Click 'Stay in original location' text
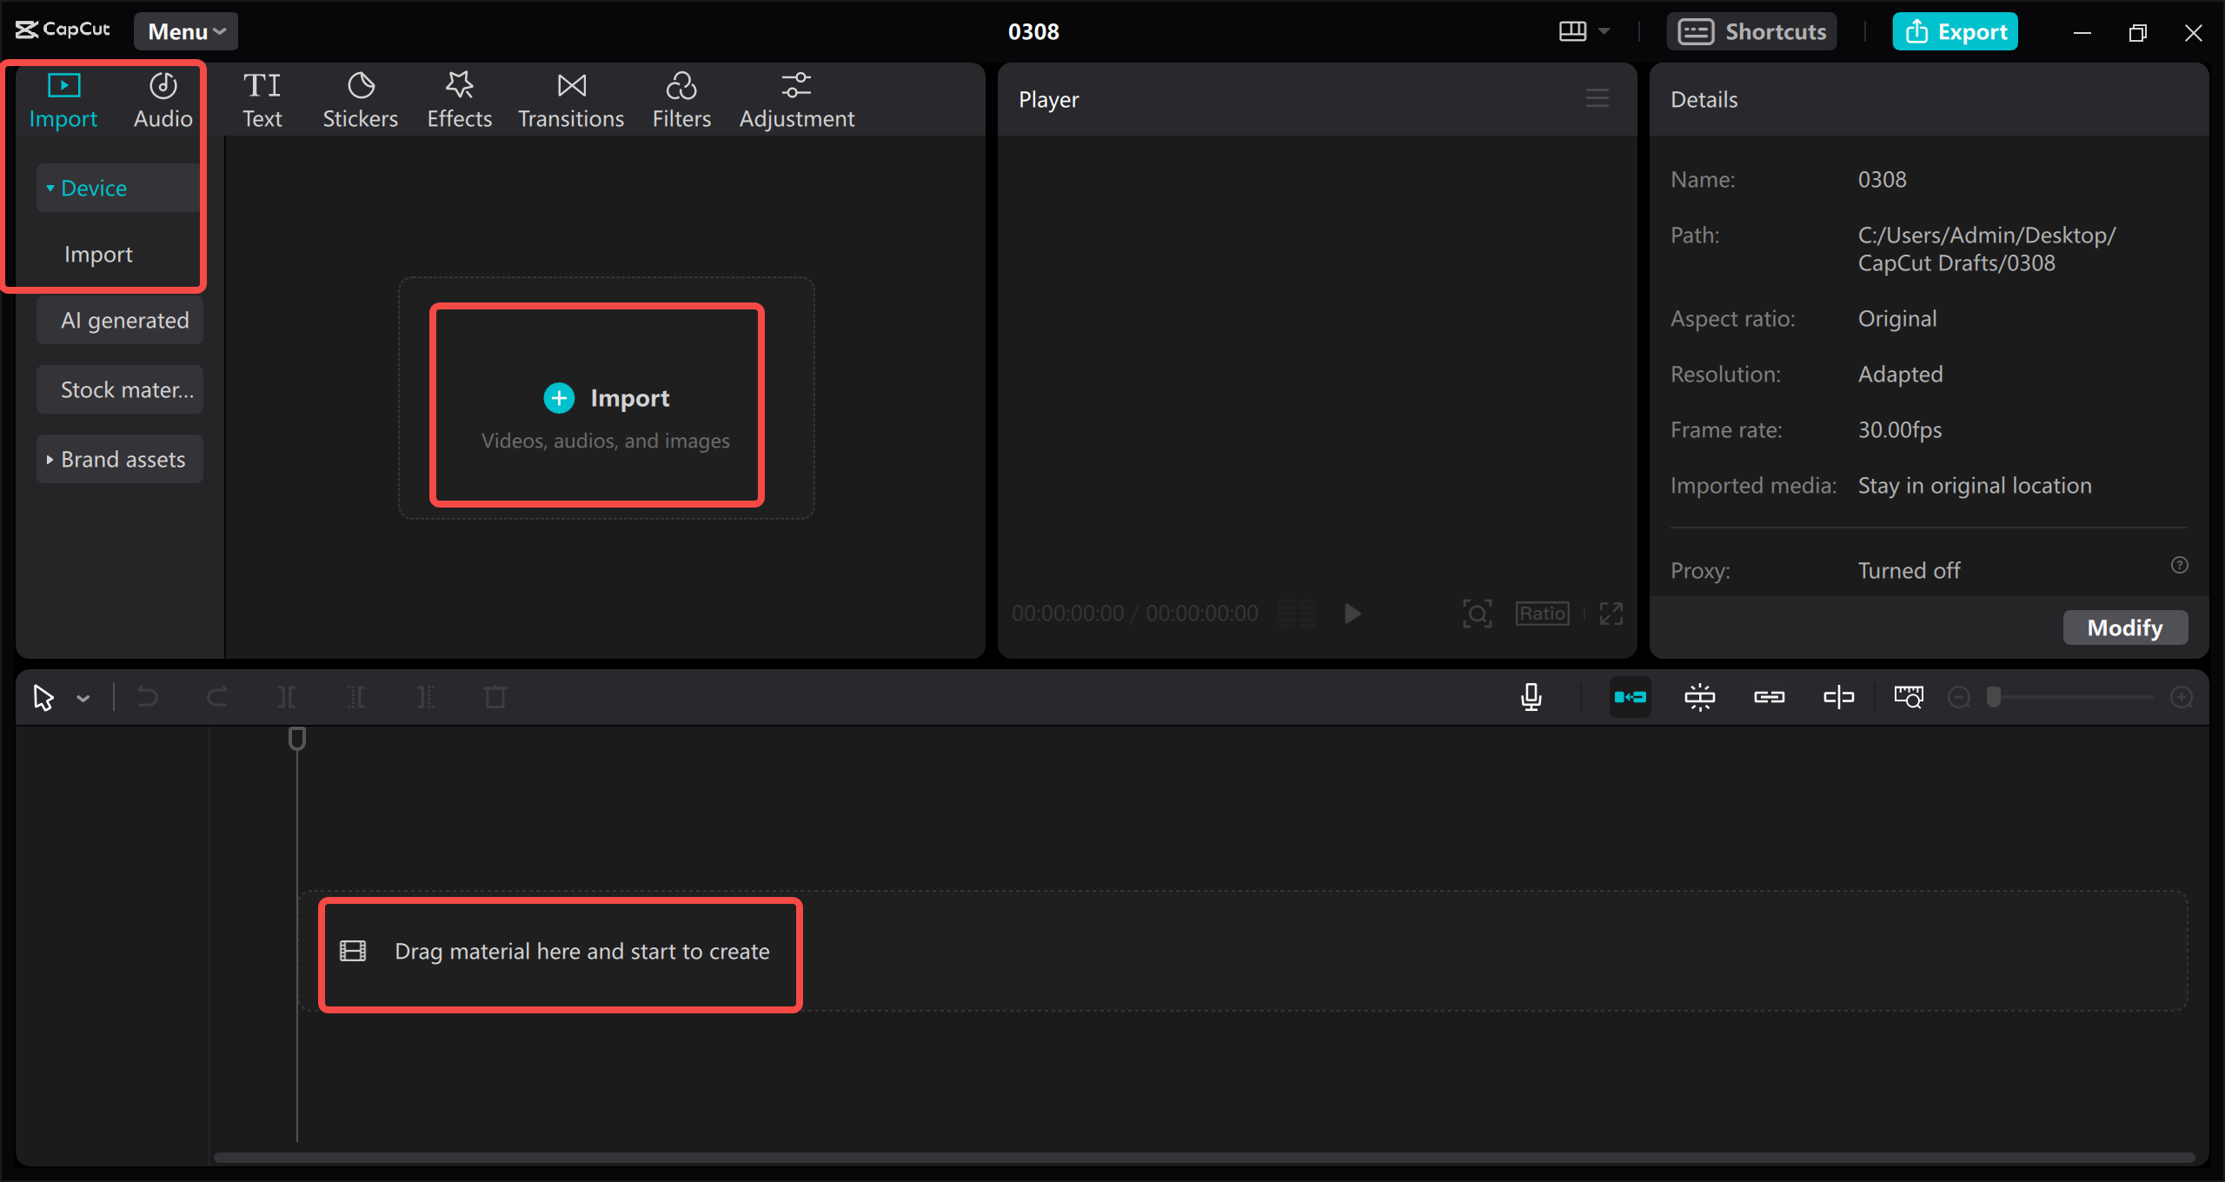Viewport: 2225px width, 1182px height. click(x=1975, y=485)
